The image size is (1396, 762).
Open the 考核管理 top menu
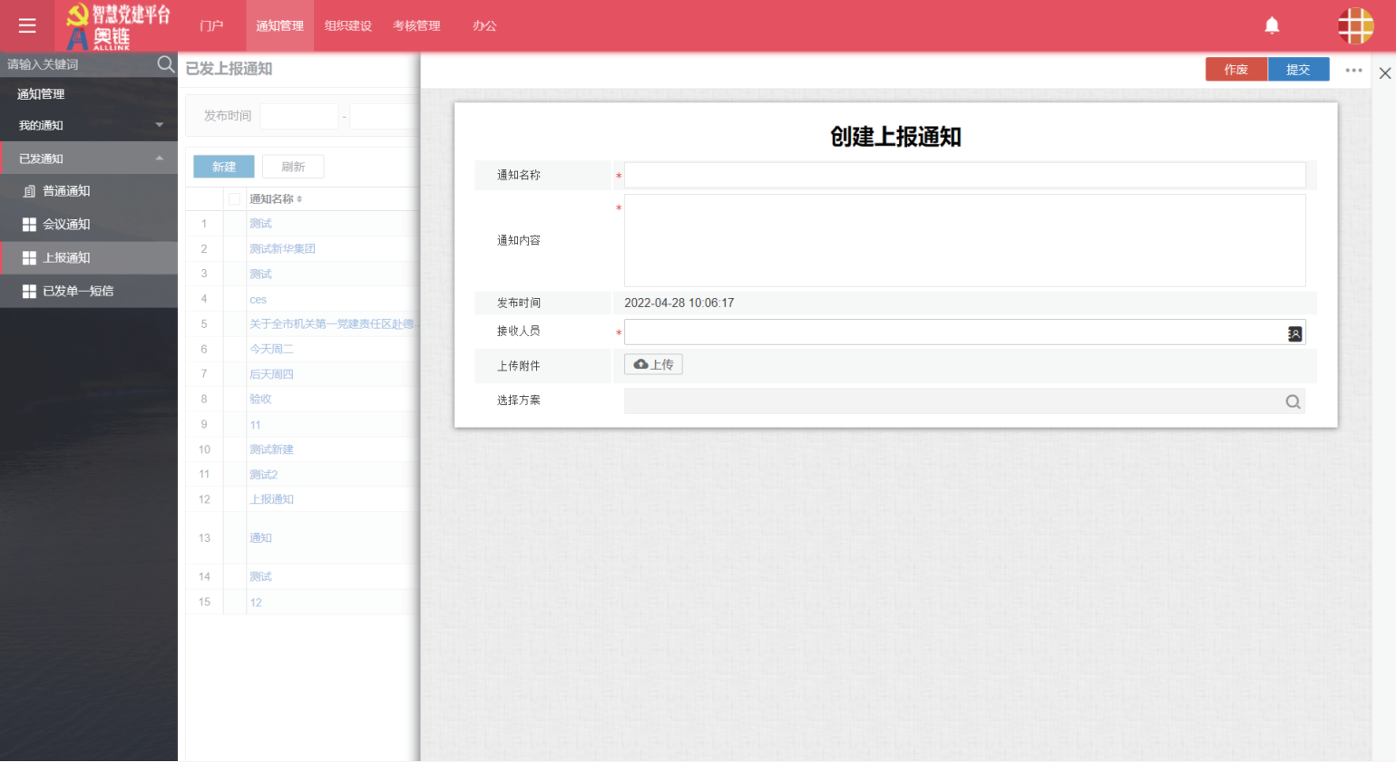(x=416, y=25)
